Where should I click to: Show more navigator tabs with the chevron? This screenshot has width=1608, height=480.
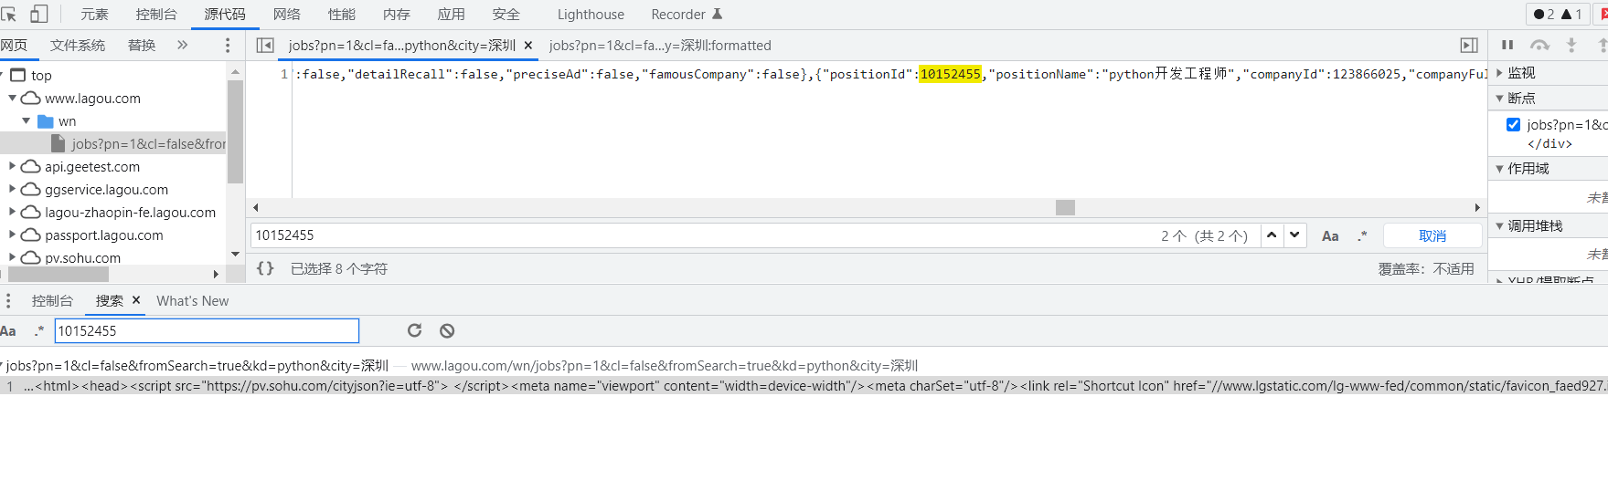click(182, 45)
